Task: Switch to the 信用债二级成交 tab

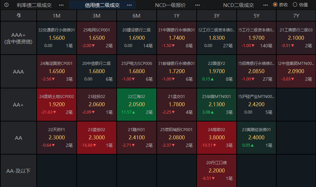Action: click(102, 5)
